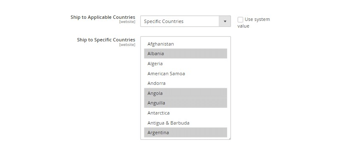Click the website scope tag under Applicable Countries
Viewport: 350px width, 153px height.
pyautogui.click(x=127, y=22)
